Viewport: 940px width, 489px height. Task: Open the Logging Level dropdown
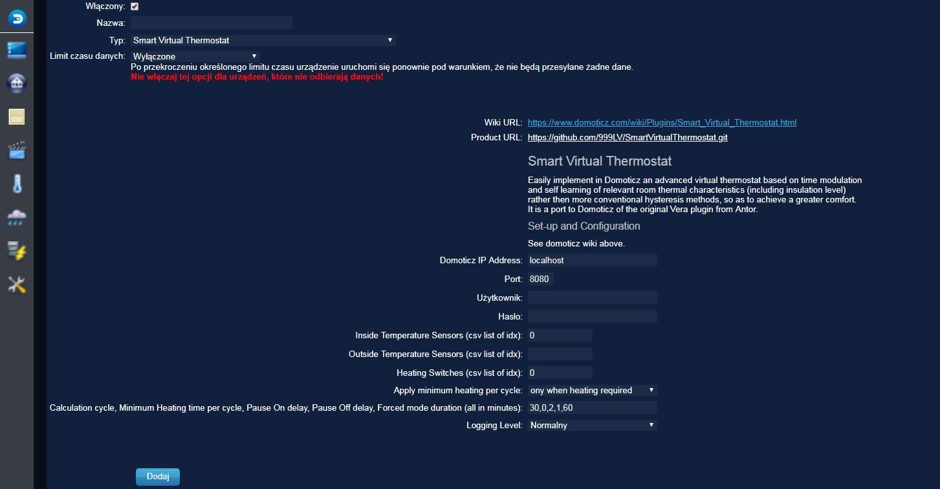click(x=593, y=425)
